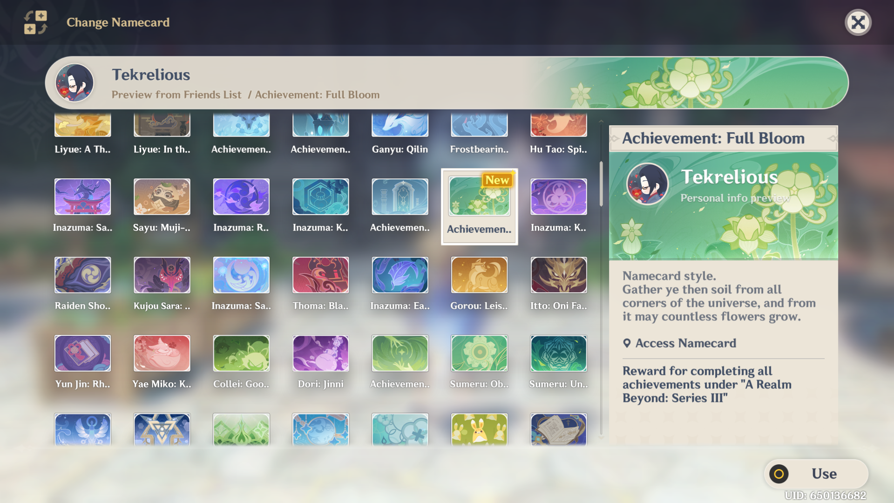
Task: Choose the Dori: Jinni namecard
Action: [x=320, y=353]
